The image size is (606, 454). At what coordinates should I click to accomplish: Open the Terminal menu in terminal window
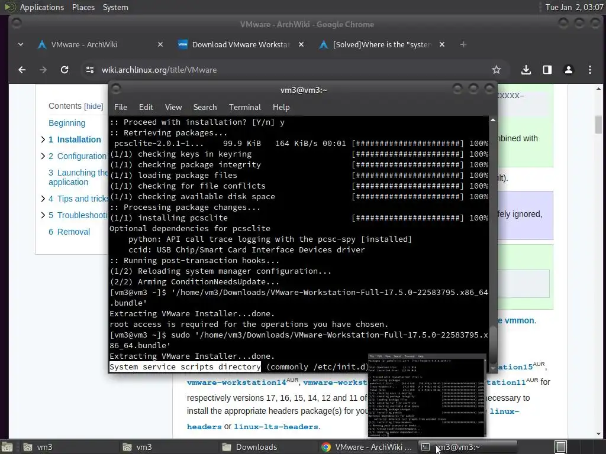244,108
